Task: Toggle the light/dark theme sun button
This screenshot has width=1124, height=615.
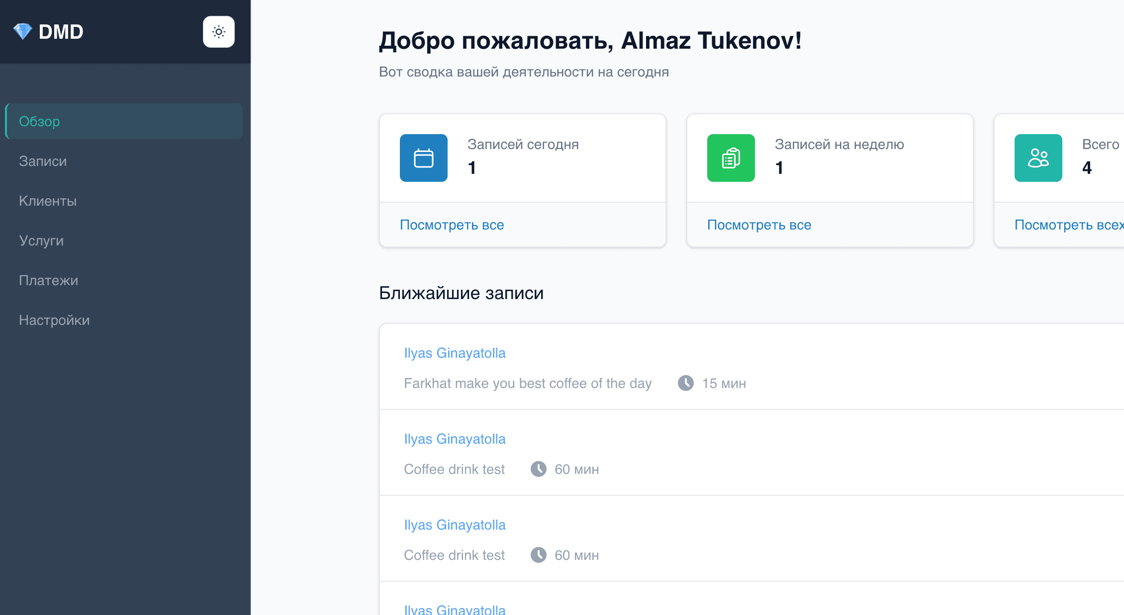Action: click(x=219, y=32)
